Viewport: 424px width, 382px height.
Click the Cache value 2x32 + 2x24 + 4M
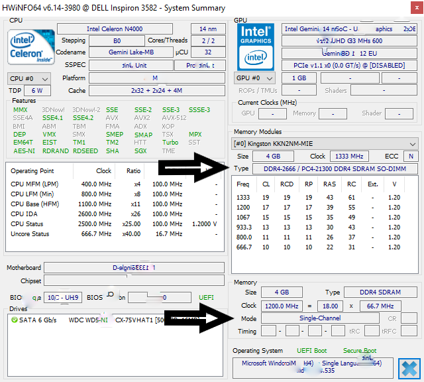(157, 91)
